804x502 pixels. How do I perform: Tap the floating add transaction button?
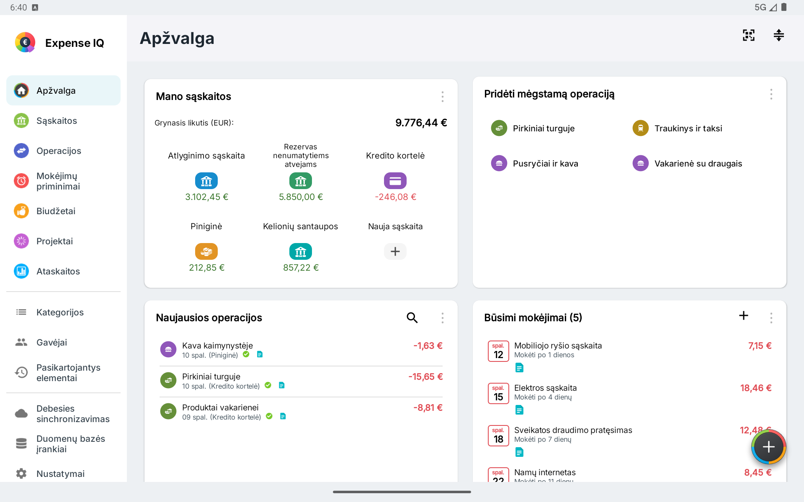click(768, 447)
